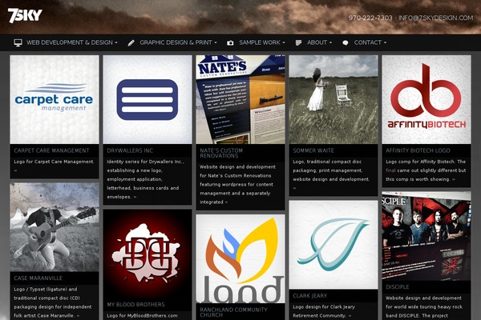Open Clark Jeary leaf logo thumbnail

[333, 245]
